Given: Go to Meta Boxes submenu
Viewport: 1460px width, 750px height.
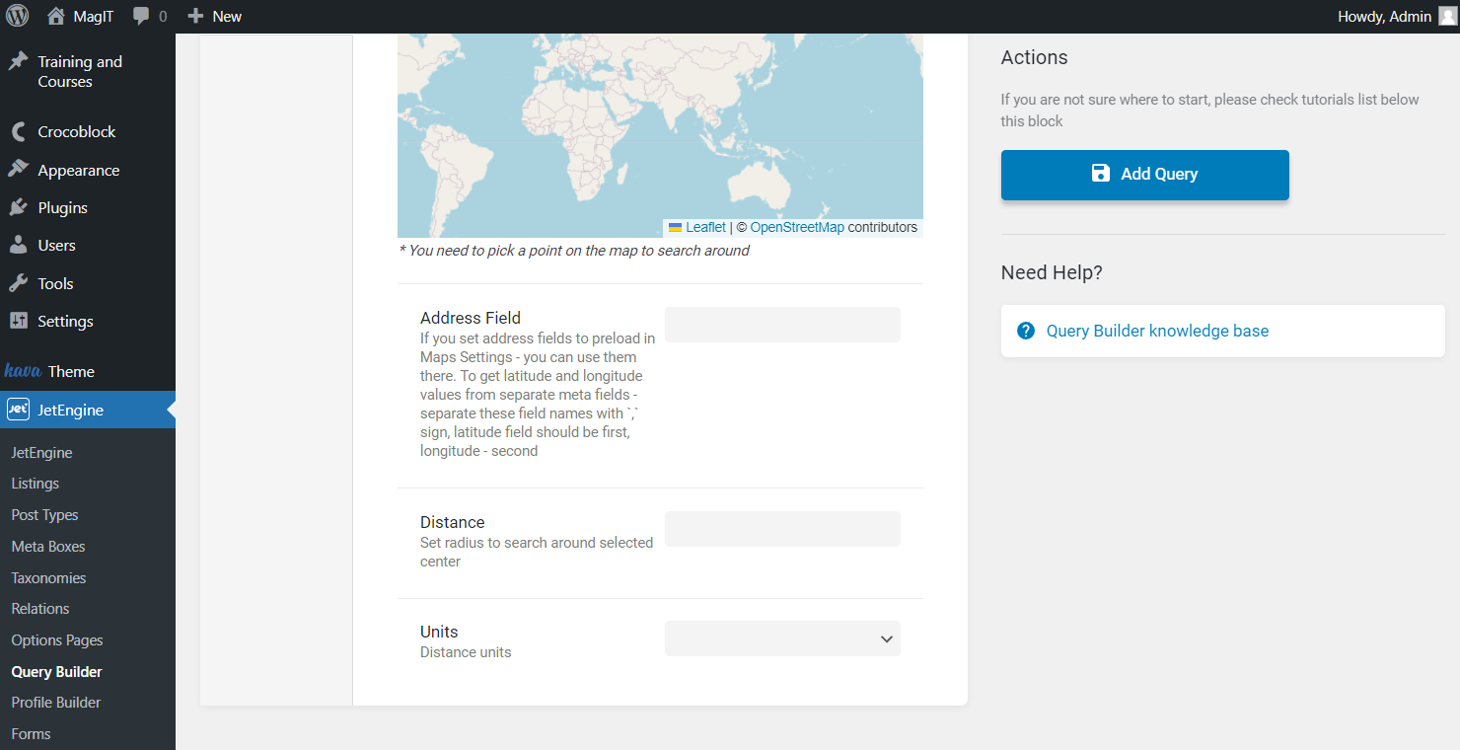Looking at the screenshot, I should tap(48, 546).
